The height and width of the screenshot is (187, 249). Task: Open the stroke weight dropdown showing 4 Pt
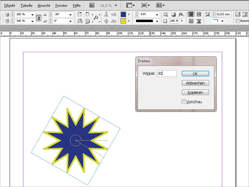[x=156, y=14]
